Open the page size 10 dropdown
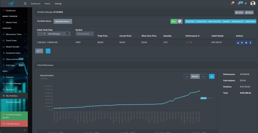The width and height of the screenshot is (258, 133). coord(39,51)
